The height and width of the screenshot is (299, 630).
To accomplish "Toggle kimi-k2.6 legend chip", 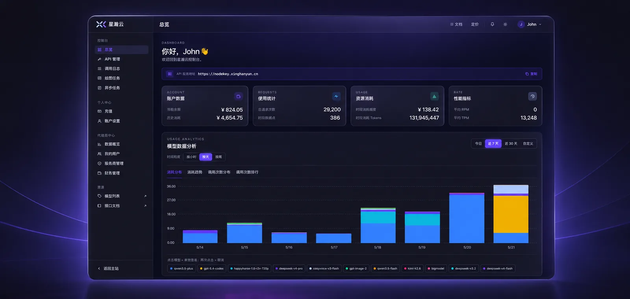I will tap(413, 269).
